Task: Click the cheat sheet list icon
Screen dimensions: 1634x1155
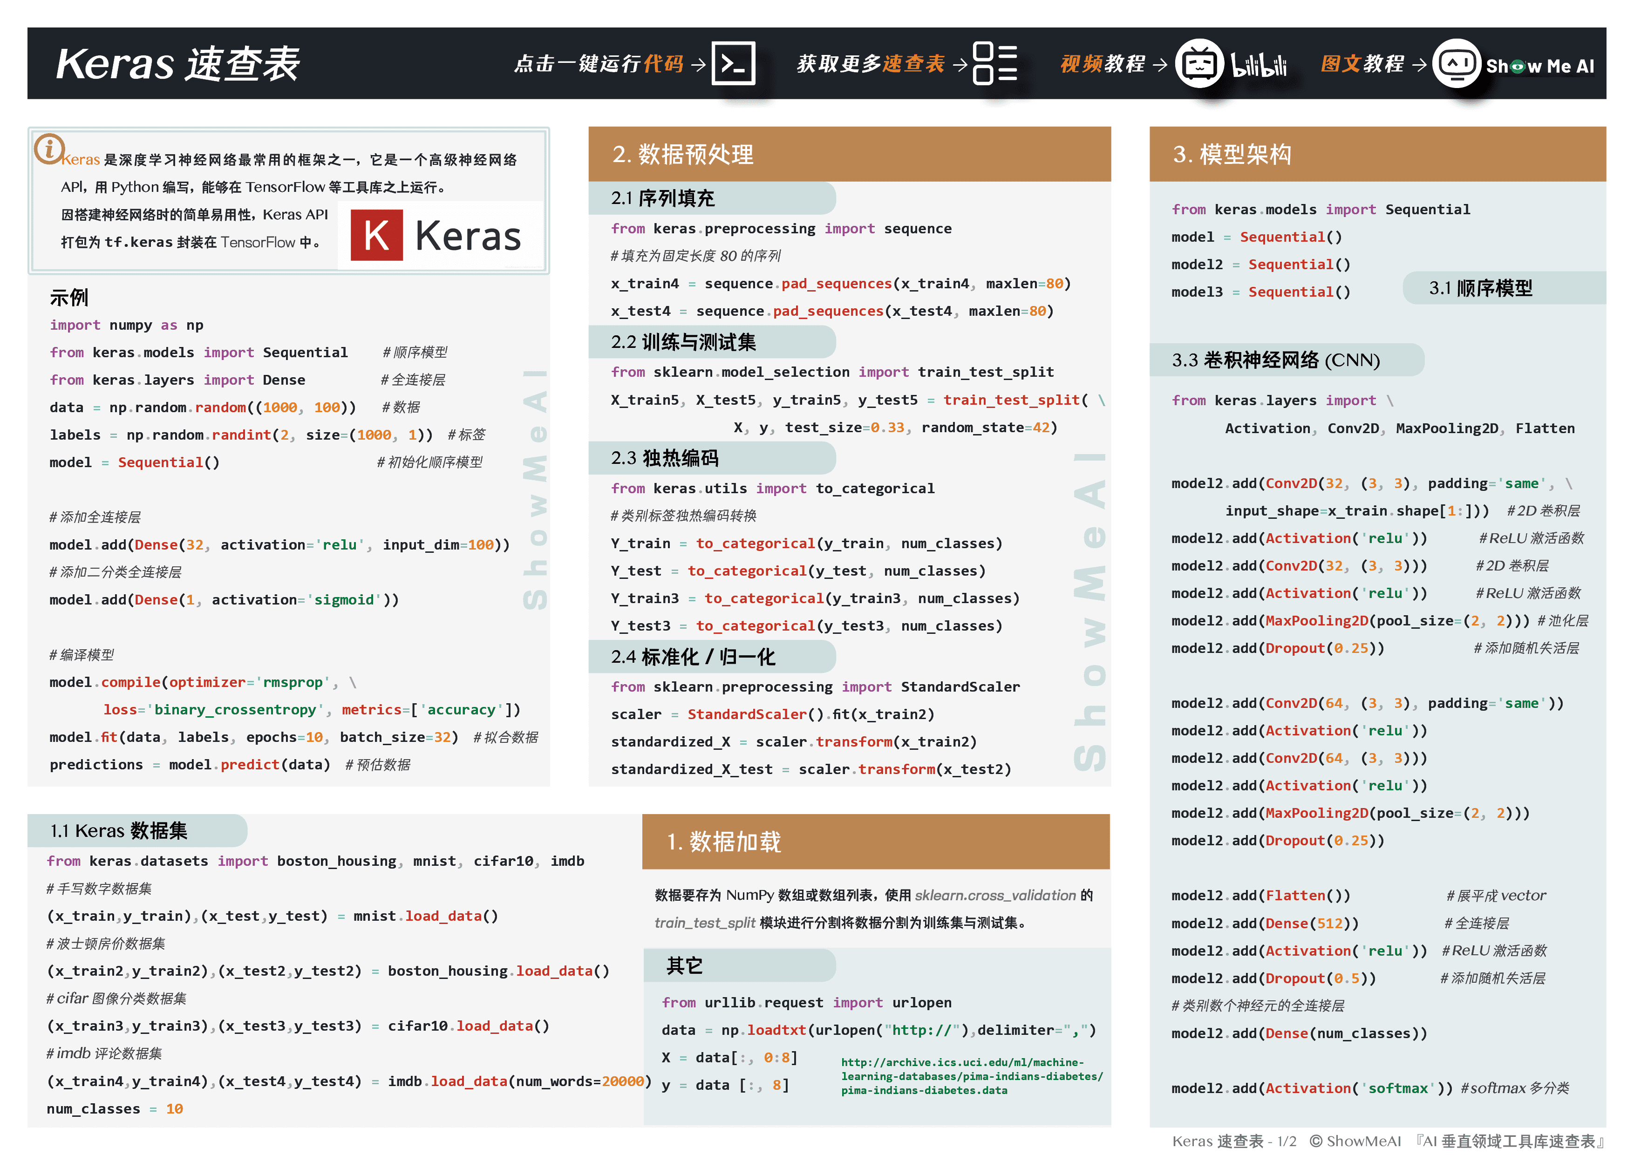Action: (994, 64)
